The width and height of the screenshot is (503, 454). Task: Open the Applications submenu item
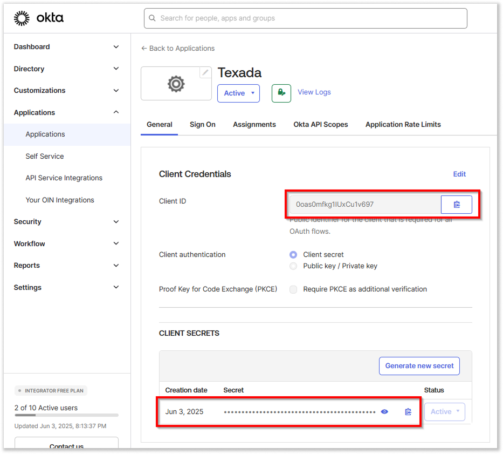point(67,134)
